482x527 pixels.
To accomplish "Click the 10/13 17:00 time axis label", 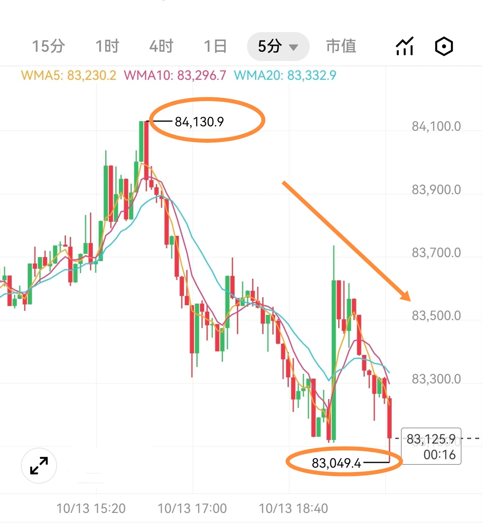I will (192, 509).
